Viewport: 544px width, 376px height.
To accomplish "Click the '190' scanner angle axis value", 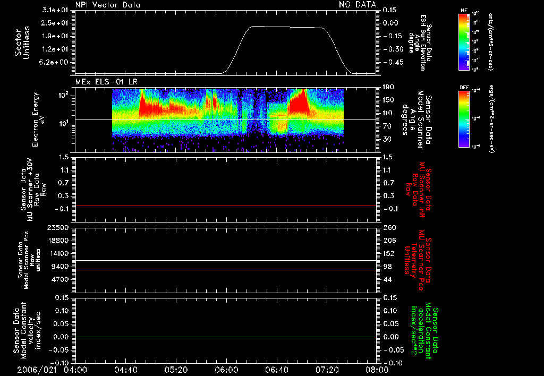I will (x=388, y=87).
